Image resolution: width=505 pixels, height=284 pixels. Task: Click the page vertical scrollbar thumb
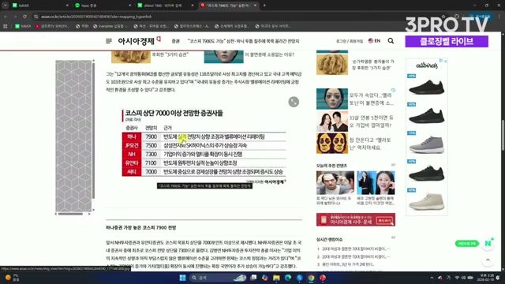tap(503, 135)
